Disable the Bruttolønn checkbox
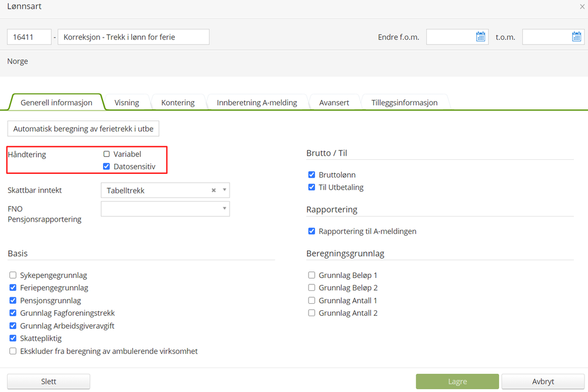 [x=312, y=175]
